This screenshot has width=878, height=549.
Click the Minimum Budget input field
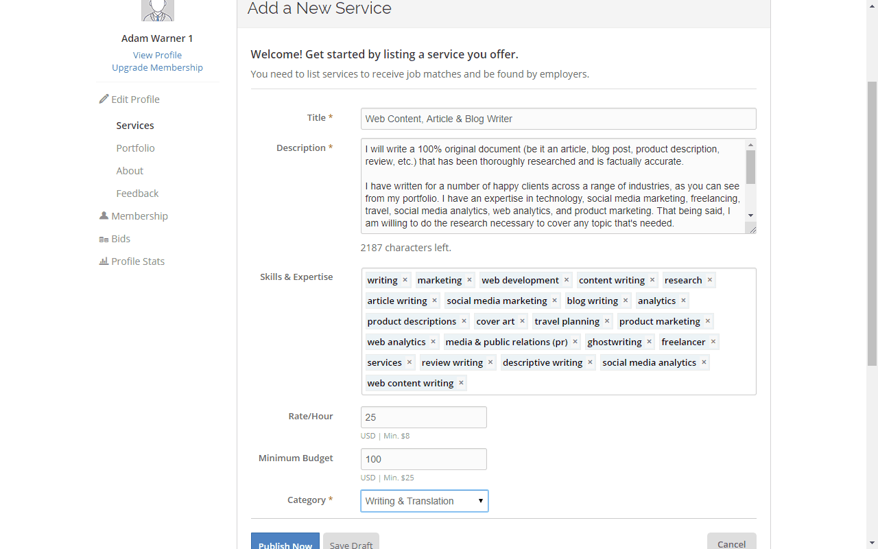(424, 459)
